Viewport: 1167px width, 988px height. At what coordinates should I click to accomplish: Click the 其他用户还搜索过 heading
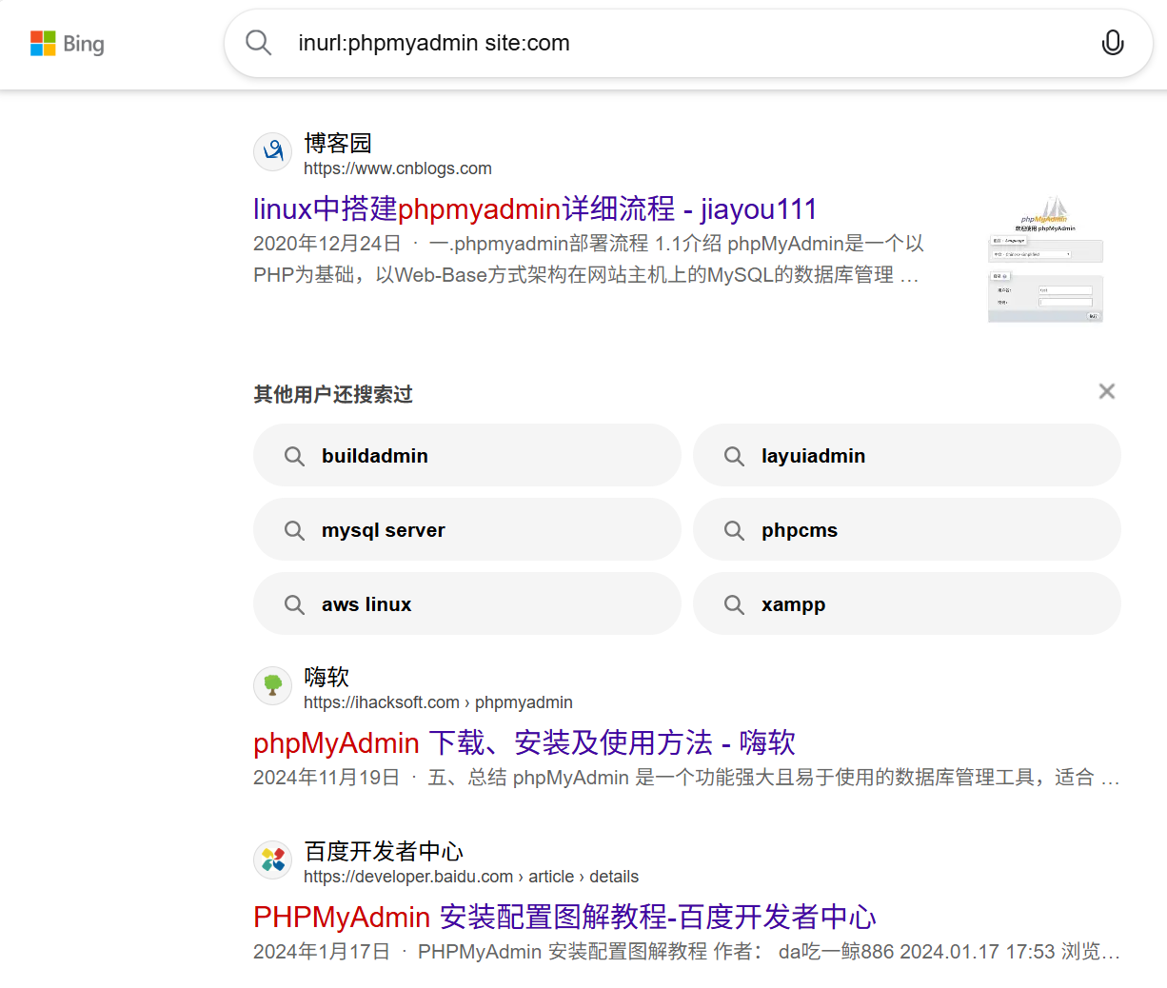[333, 394]
